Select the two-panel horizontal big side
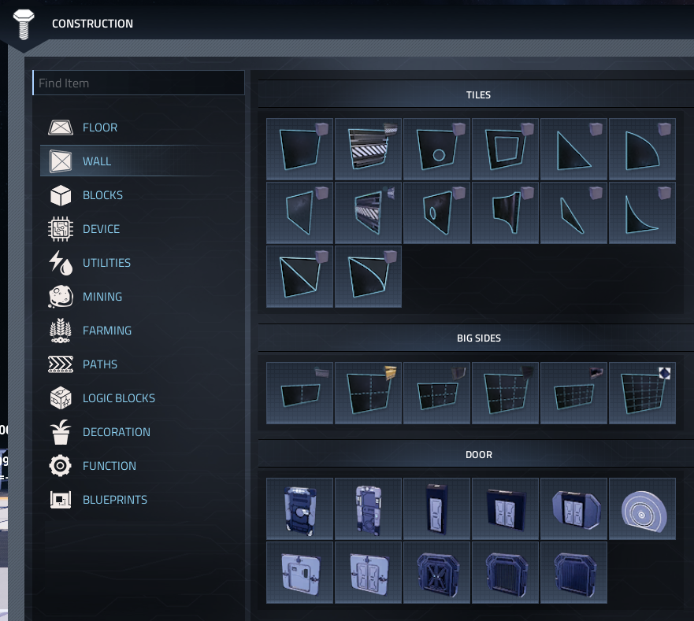 pyautogui.click(x=299, y=394)
